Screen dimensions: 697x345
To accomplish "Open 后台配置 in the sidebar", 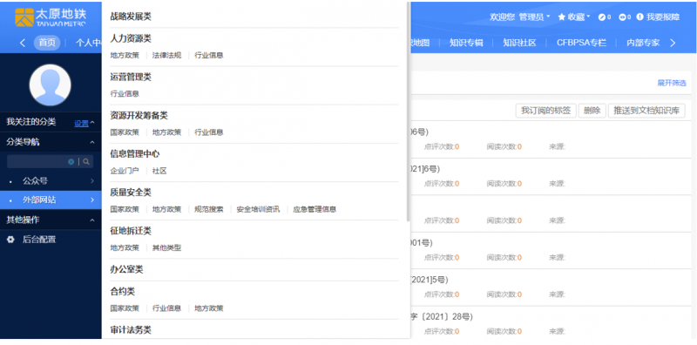I will coord(39,240).
